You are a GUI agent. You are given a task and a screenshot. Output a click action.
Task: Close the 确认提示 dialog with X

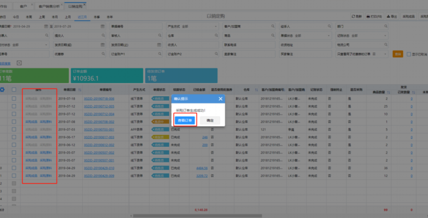click(220, 99)
